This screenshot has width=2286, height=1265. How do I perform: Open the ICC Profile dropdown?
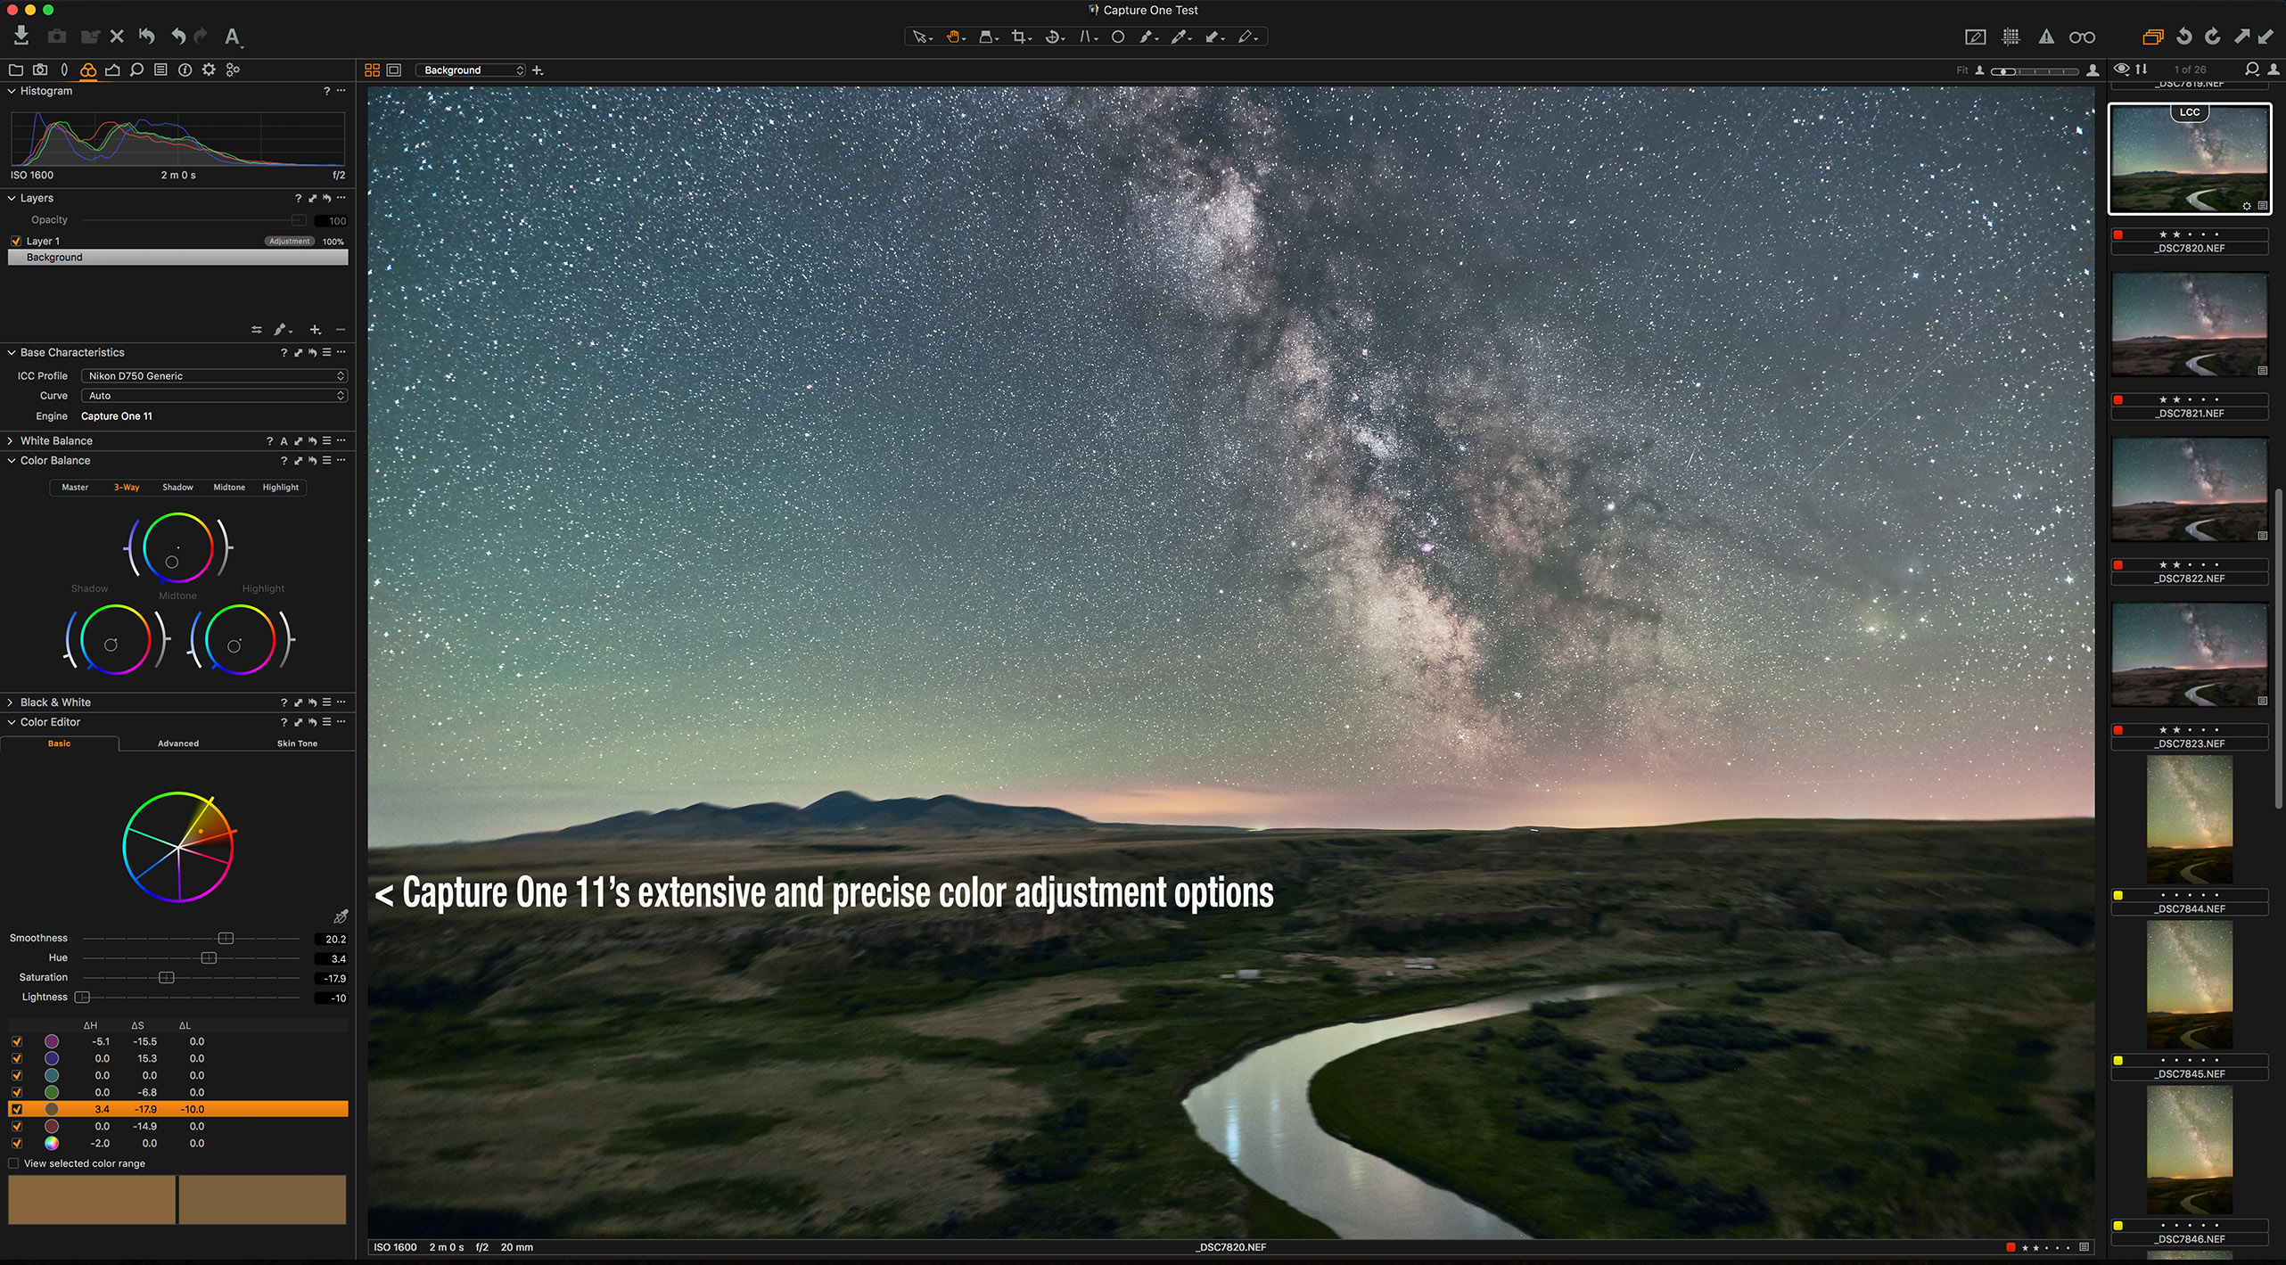click(x=214, y=376)
